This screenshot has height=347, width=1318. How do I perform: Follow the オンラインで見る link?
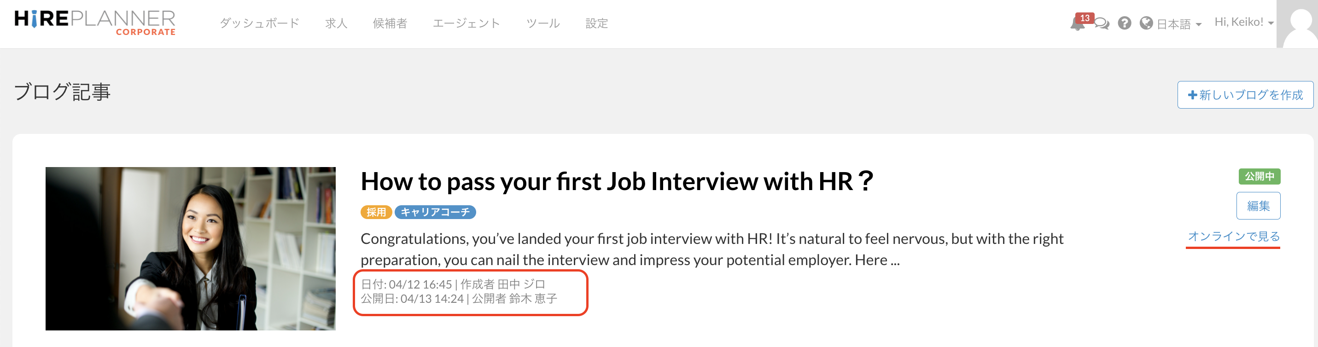[x=1233, y=236]
